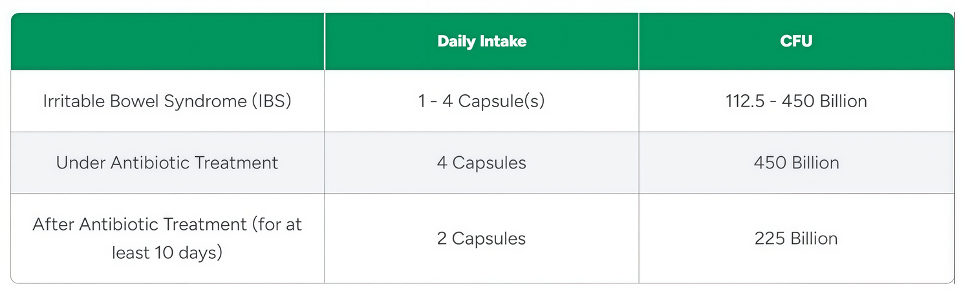This screenshot has height=295, width=970.
Task: Click the 225 Billion CFU cell
Action: pyautogui.click(x=796, y=238)
